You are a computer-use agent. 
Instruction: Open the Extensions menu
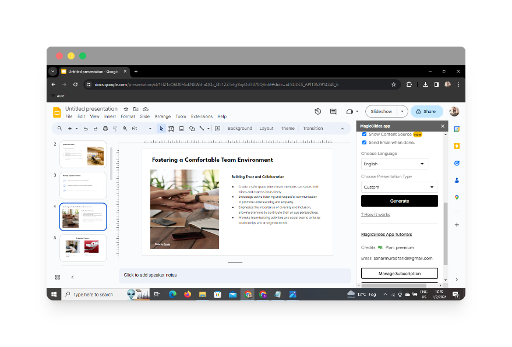coord(202,116)
